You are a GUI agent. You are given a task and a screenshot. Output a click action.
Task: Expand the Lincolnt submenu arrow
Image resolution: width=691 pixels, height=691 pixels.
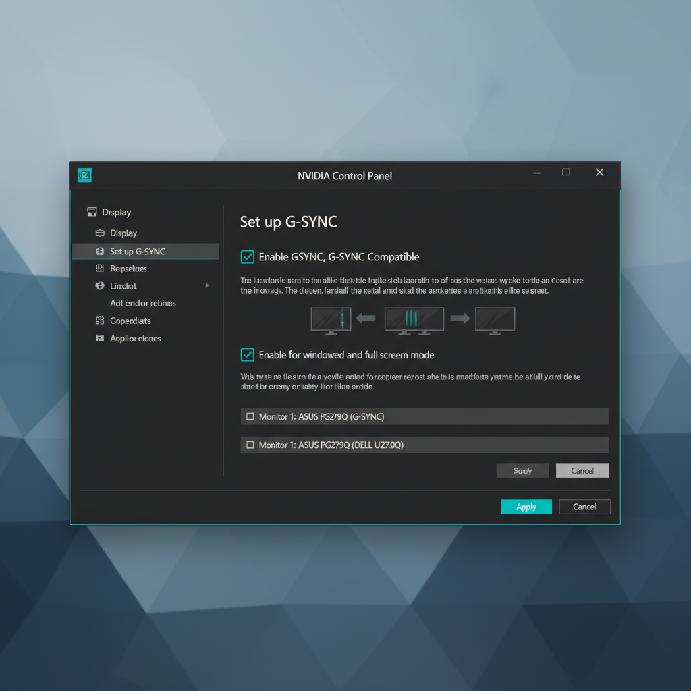(x=206, y=285)
